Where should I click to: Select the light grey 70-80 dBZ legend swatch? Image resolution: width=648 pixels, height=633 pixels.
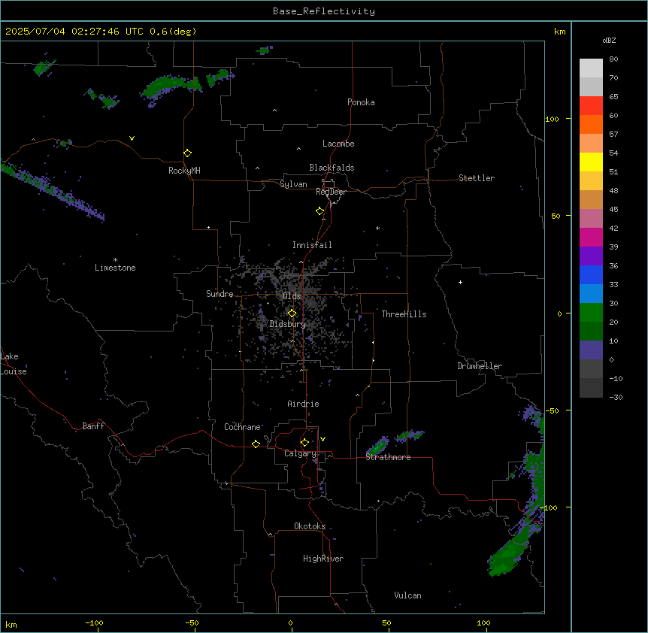591,68
